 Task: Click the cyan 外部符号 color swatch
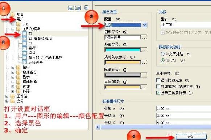123,50
